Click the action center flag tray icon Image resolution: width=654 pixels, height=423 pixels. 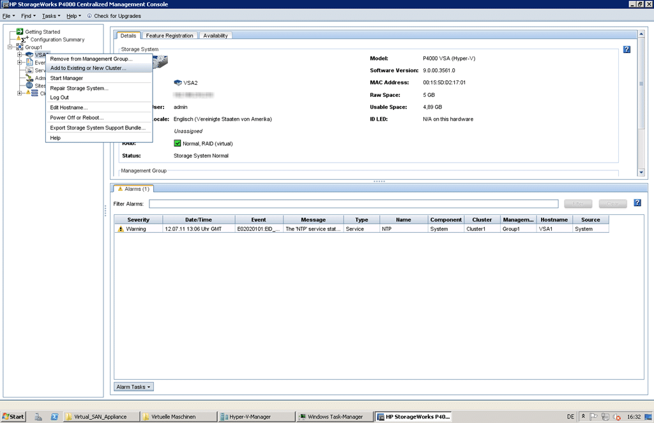pos(593,417)
